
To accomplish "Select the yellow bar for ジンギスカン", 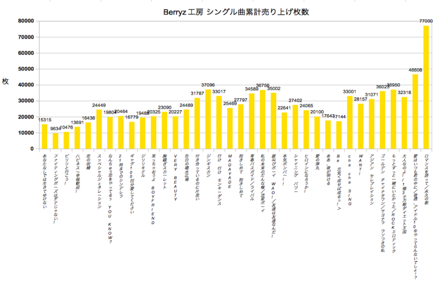I will 208,119.
